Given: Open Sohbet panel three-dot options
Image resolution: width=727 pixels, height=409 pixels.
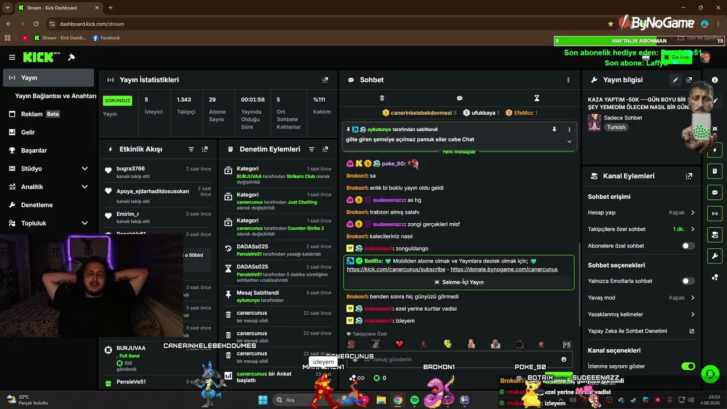Looking at the screenshot, I should click(x=568, y=80).
